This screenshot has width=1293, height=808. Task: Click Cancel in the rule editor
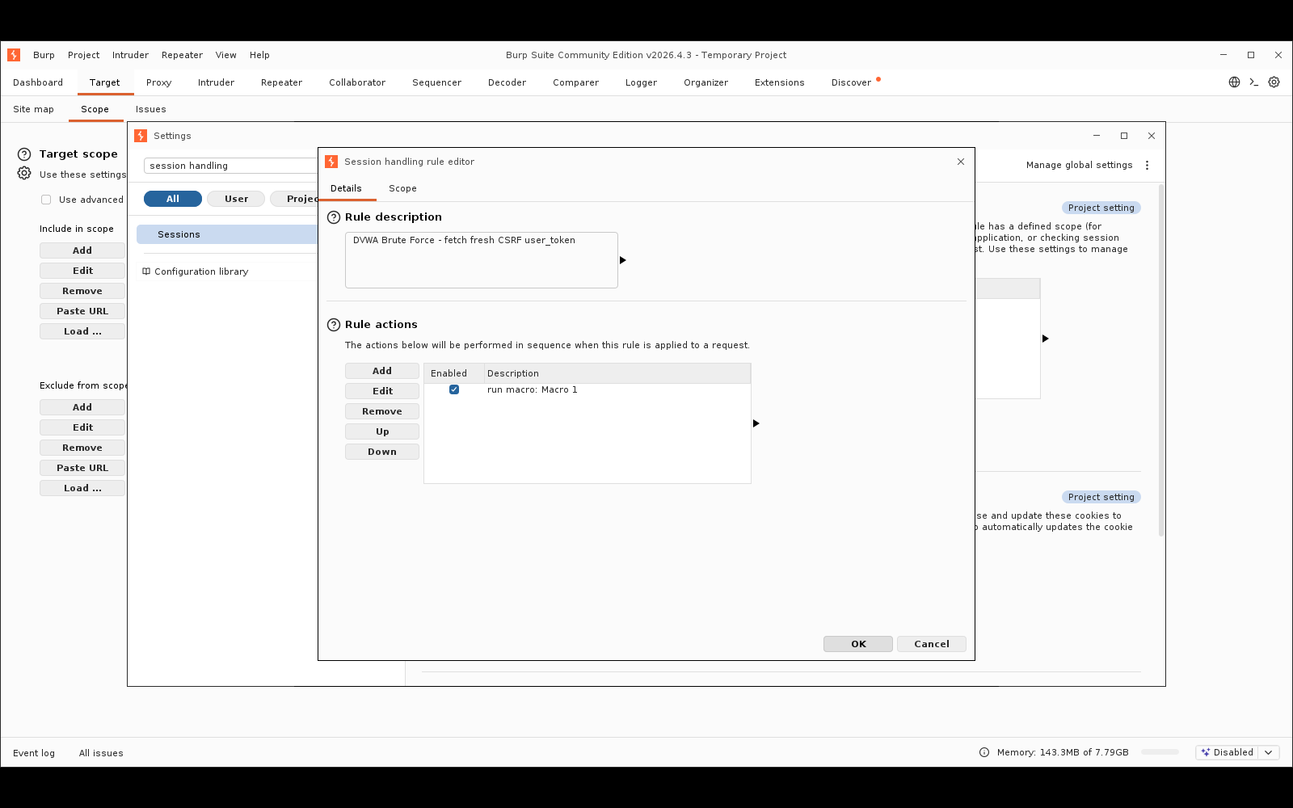point(932,644)
